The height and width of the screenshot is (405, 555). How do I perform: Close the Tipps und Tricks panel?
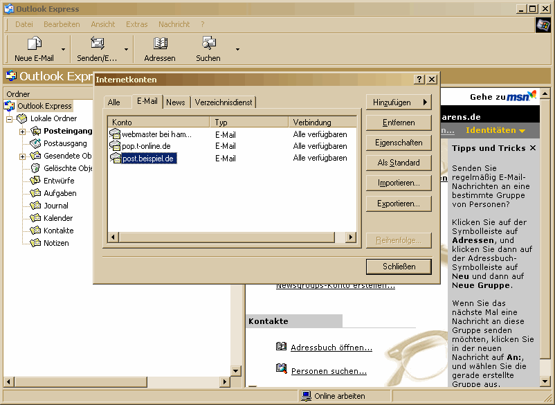(x=533, y=148)
